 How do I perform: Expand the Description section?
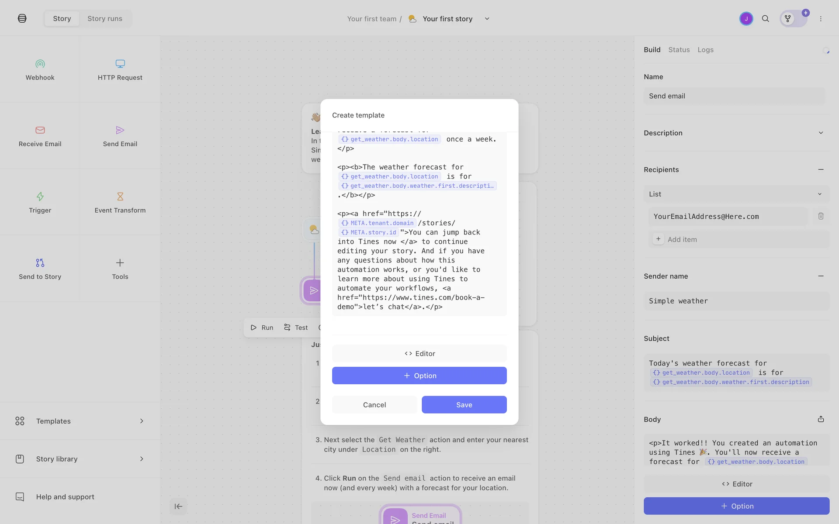pos(821,133)
